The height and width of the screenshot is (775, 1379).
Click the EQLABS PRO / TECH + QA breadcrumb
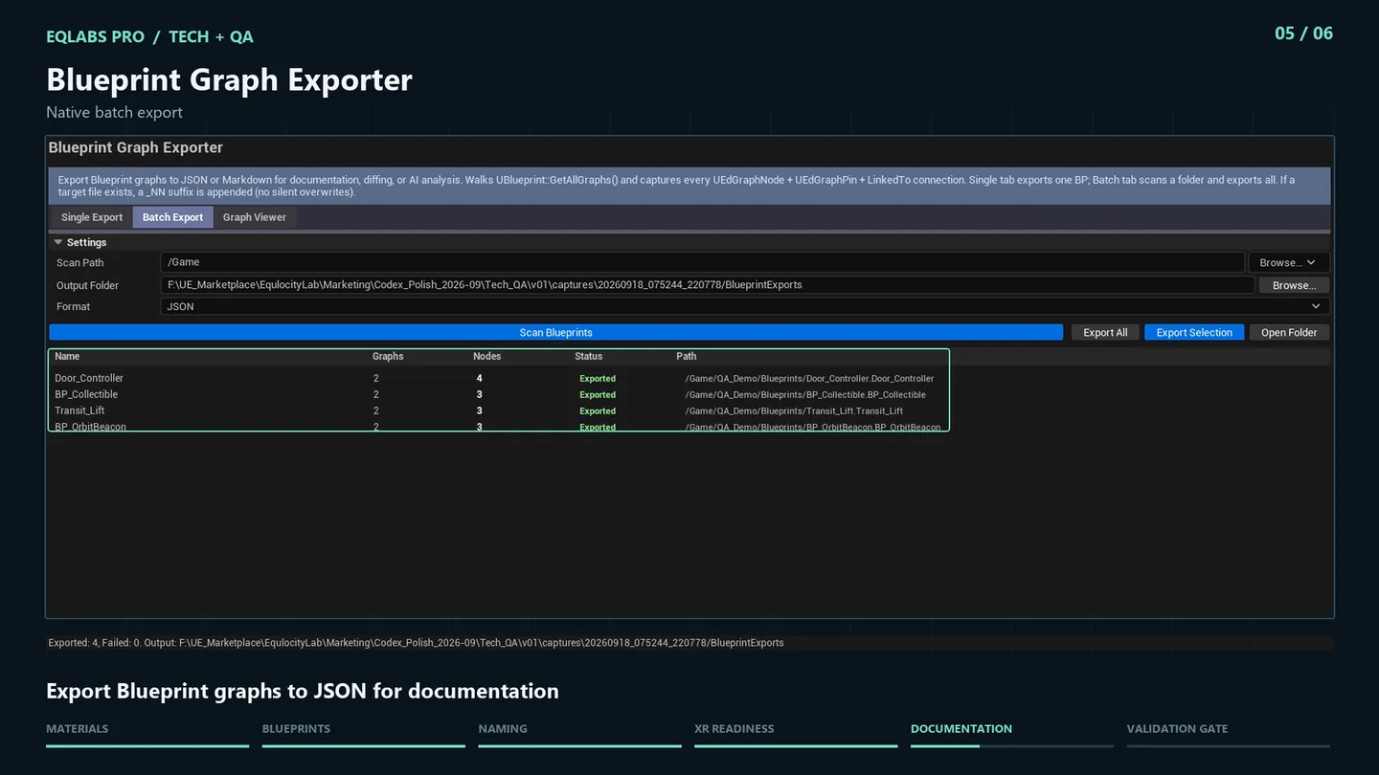pyautogui.click(x=150, y=36)
